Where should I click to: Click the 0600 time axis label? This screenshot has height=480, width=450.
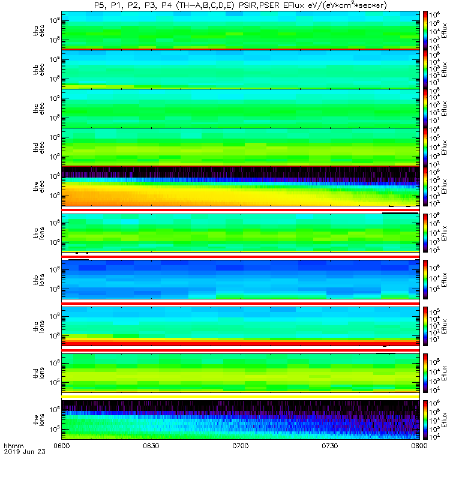(x=62, y=446)
